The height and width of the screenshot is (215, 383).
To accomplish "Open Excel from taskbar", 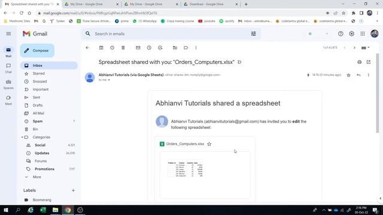I will pyautogui.click(x=43, y=210).
